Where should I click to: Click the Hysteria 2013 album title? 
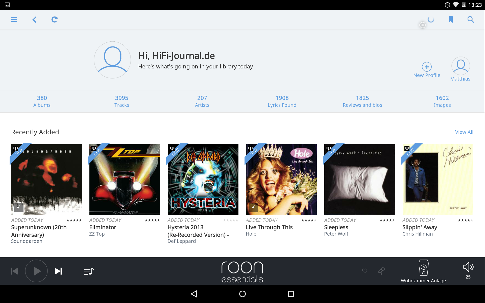coord(198,231)
